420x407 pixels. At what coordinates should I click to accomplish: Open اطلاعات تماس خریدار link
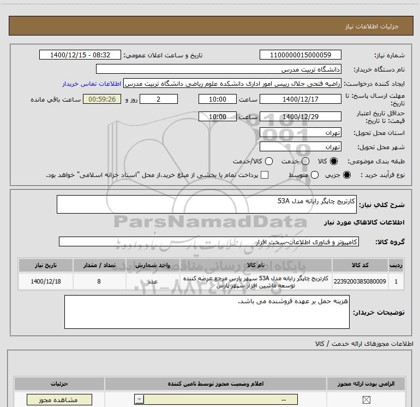click(x=92, y=84)
